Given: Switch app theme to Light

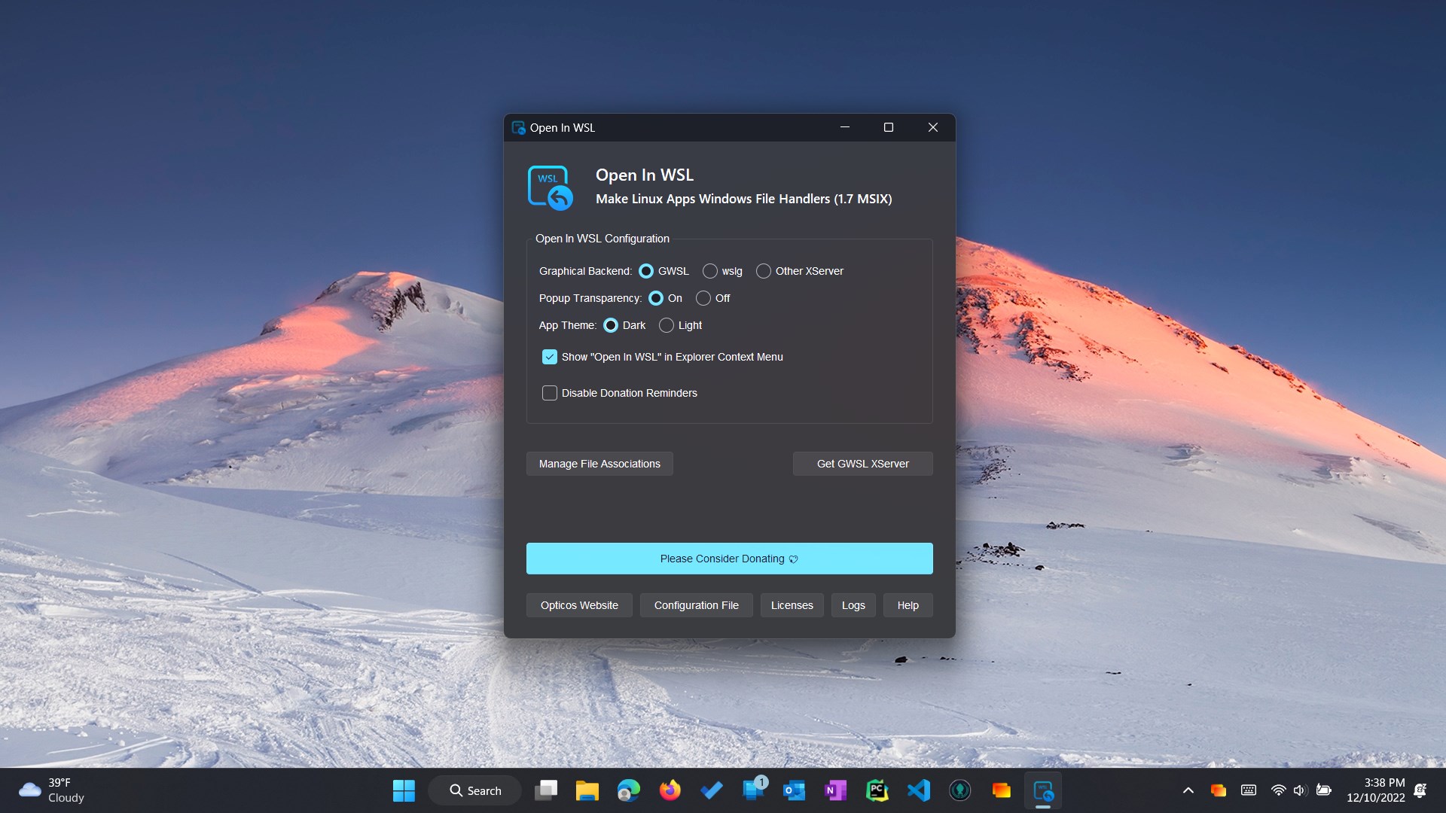Looking at the screenshot, I should point(667,325).
